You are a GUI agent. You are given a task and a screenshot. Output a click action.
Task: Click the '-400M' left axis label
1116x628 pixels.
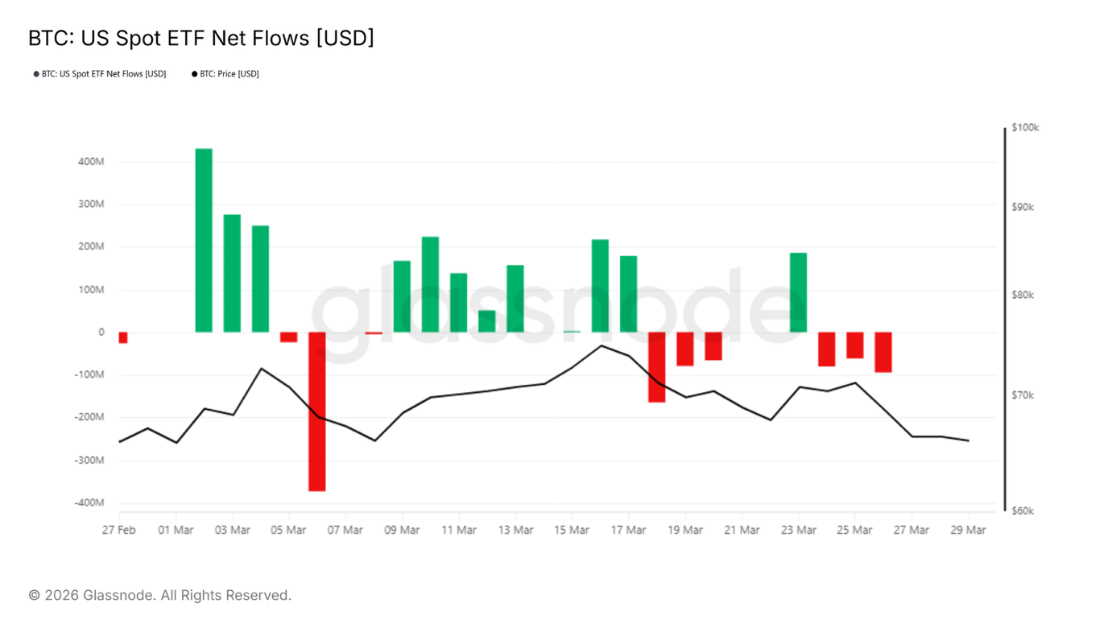tap(89, 502)
